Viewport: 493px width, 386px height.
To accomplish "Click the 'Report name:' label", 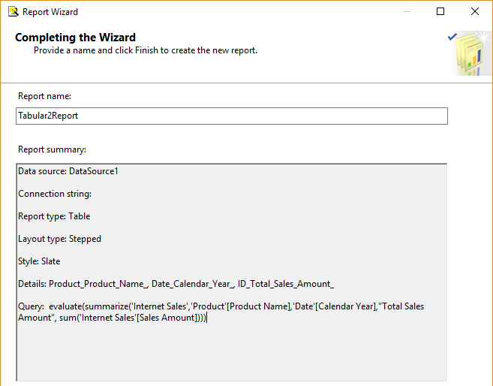I will (x=44, y=96).
